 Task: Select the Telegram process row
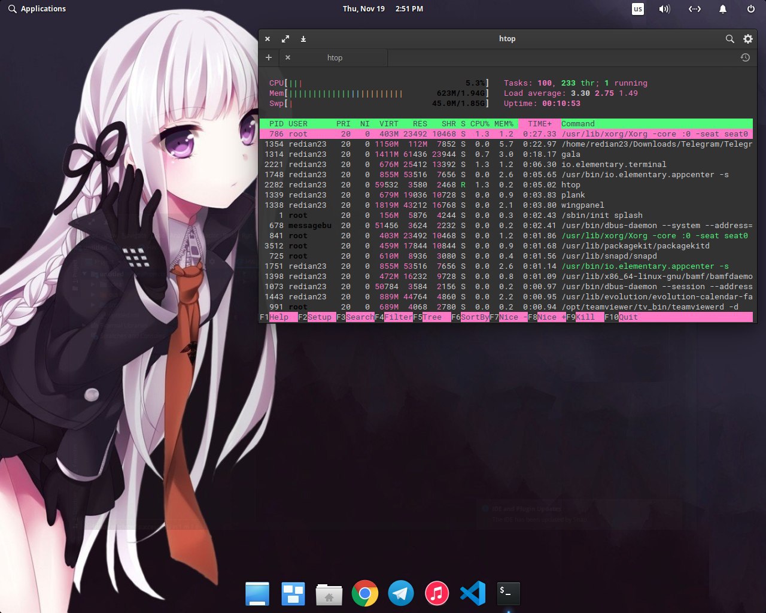[506, 144]
